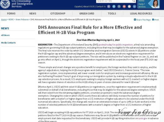Open the USCIS LinkedIn icon
This screenshot has height=122, width=164.
point(134,7)
